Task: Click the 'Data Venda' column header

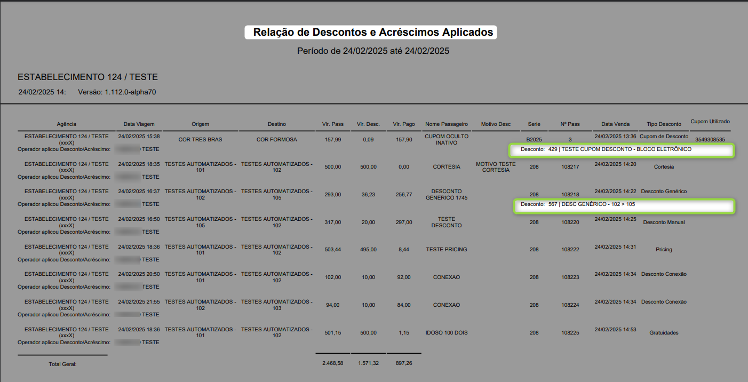Action: pyautogui.click(x=616, y=124)
